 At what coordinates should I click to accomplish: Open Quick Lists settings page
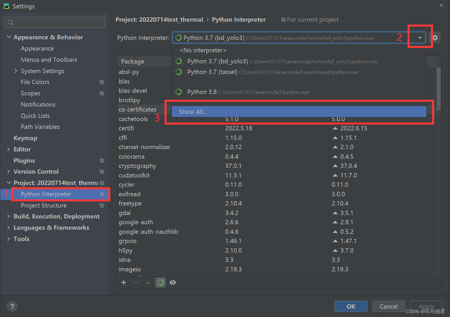coord(35,116)
